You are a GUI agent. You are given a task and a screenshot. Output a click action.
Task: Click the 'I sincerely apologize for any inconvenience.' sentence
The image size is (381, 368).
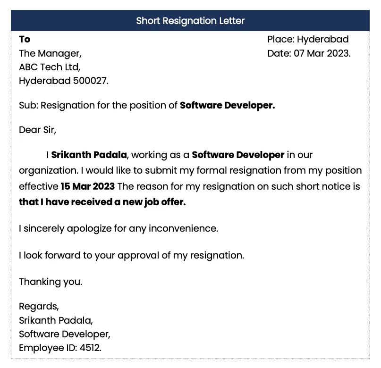pyautogui.click(x=119, y=229)
